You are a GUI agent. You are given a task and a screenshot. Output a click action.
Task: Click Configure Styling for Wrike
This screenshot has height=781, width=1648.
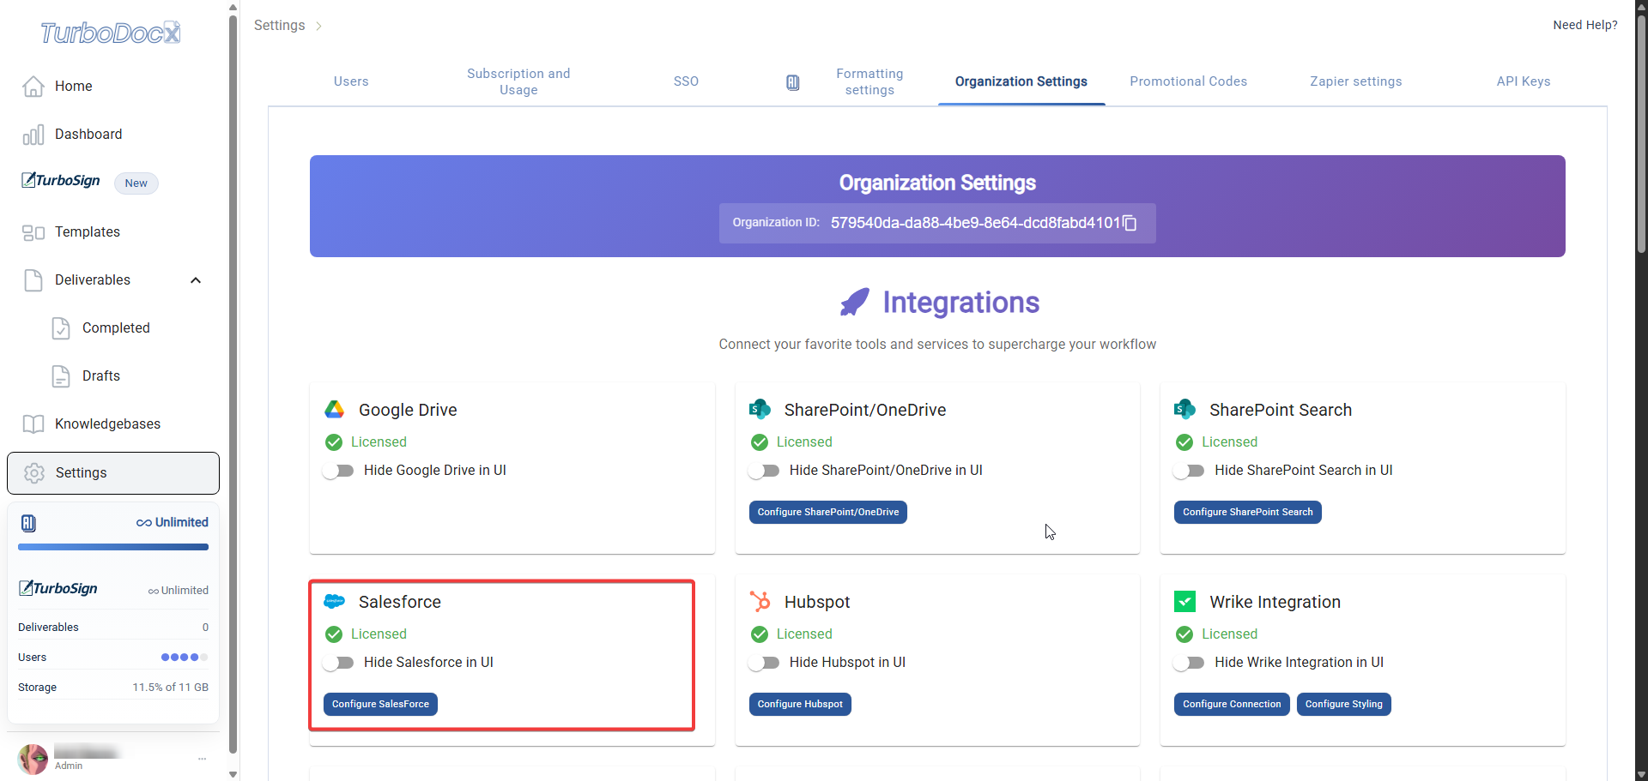(x=1344, y=704)
